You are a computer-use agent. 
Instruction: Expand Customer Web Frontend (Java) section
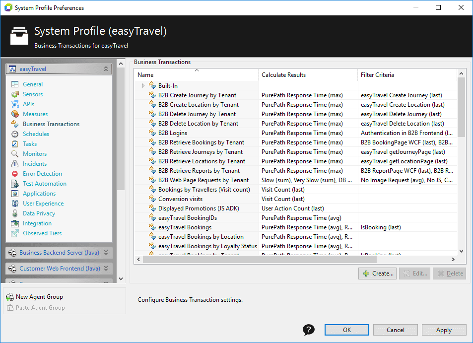[x=106, y=269]
